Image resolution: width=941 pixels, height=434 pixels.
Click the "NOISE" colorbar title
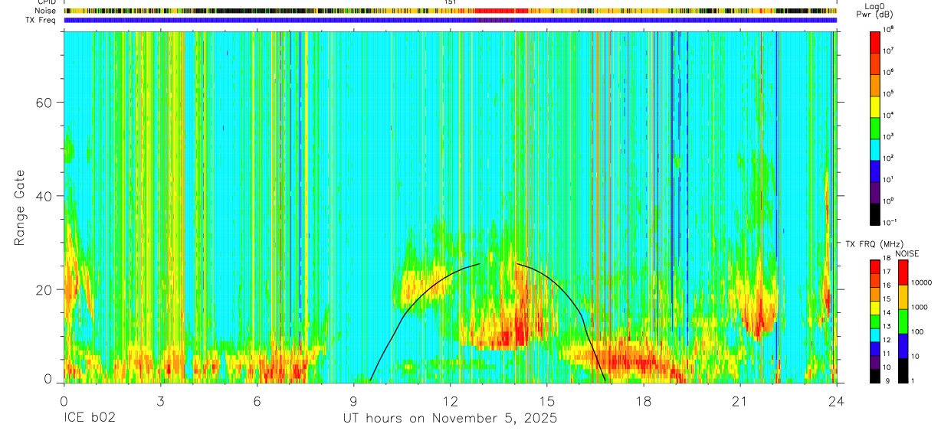(x=907, y=253)
